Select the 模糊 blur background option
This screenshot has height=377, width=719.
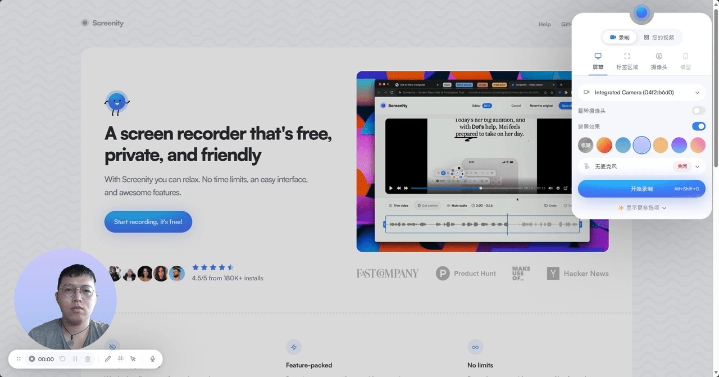585,145
